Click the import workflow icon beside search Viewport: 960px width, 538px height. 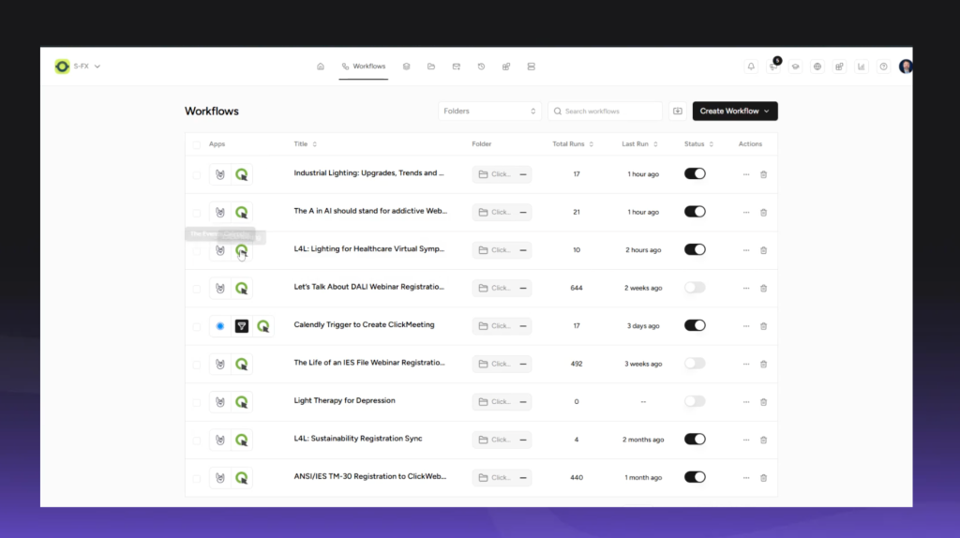pos(678,112)
